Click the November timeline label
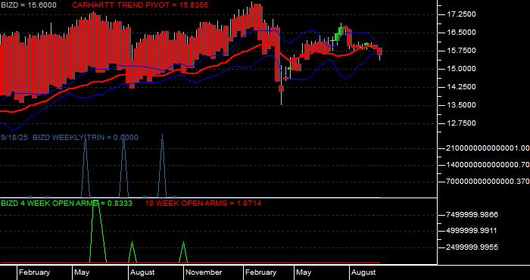530x280 pixels. pos(204,272)
